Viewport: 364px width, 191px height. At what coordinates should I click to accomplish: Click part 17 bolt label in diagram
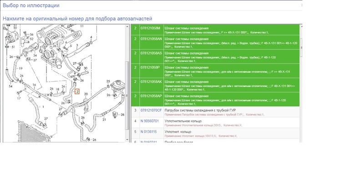tap(20, 98)
